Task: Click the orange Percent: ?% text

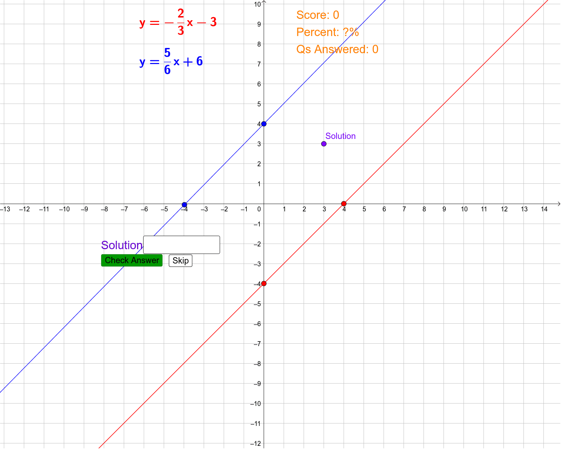Action: click(x=327, y=32)
